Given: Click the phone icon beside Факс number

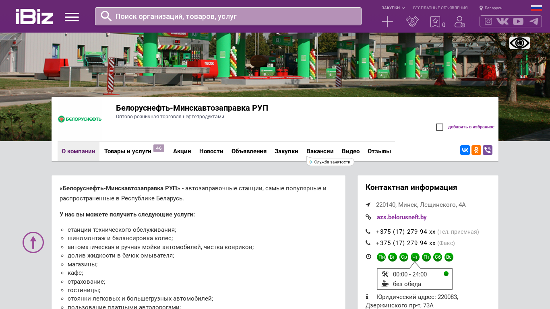Looking at the screenshot, I should 368,243.
